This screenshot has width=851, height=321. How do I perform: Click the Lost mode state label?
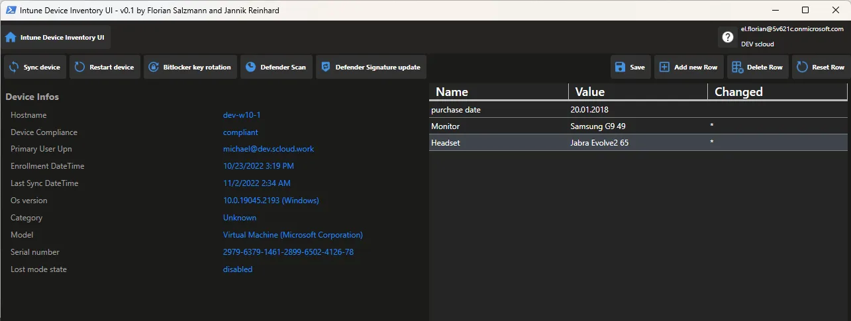[38, 269]
